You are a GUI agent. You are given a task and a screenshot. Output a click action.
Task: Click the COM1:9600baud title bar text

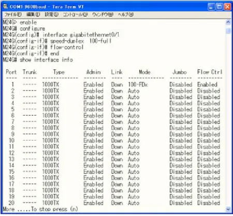point(28,7)
